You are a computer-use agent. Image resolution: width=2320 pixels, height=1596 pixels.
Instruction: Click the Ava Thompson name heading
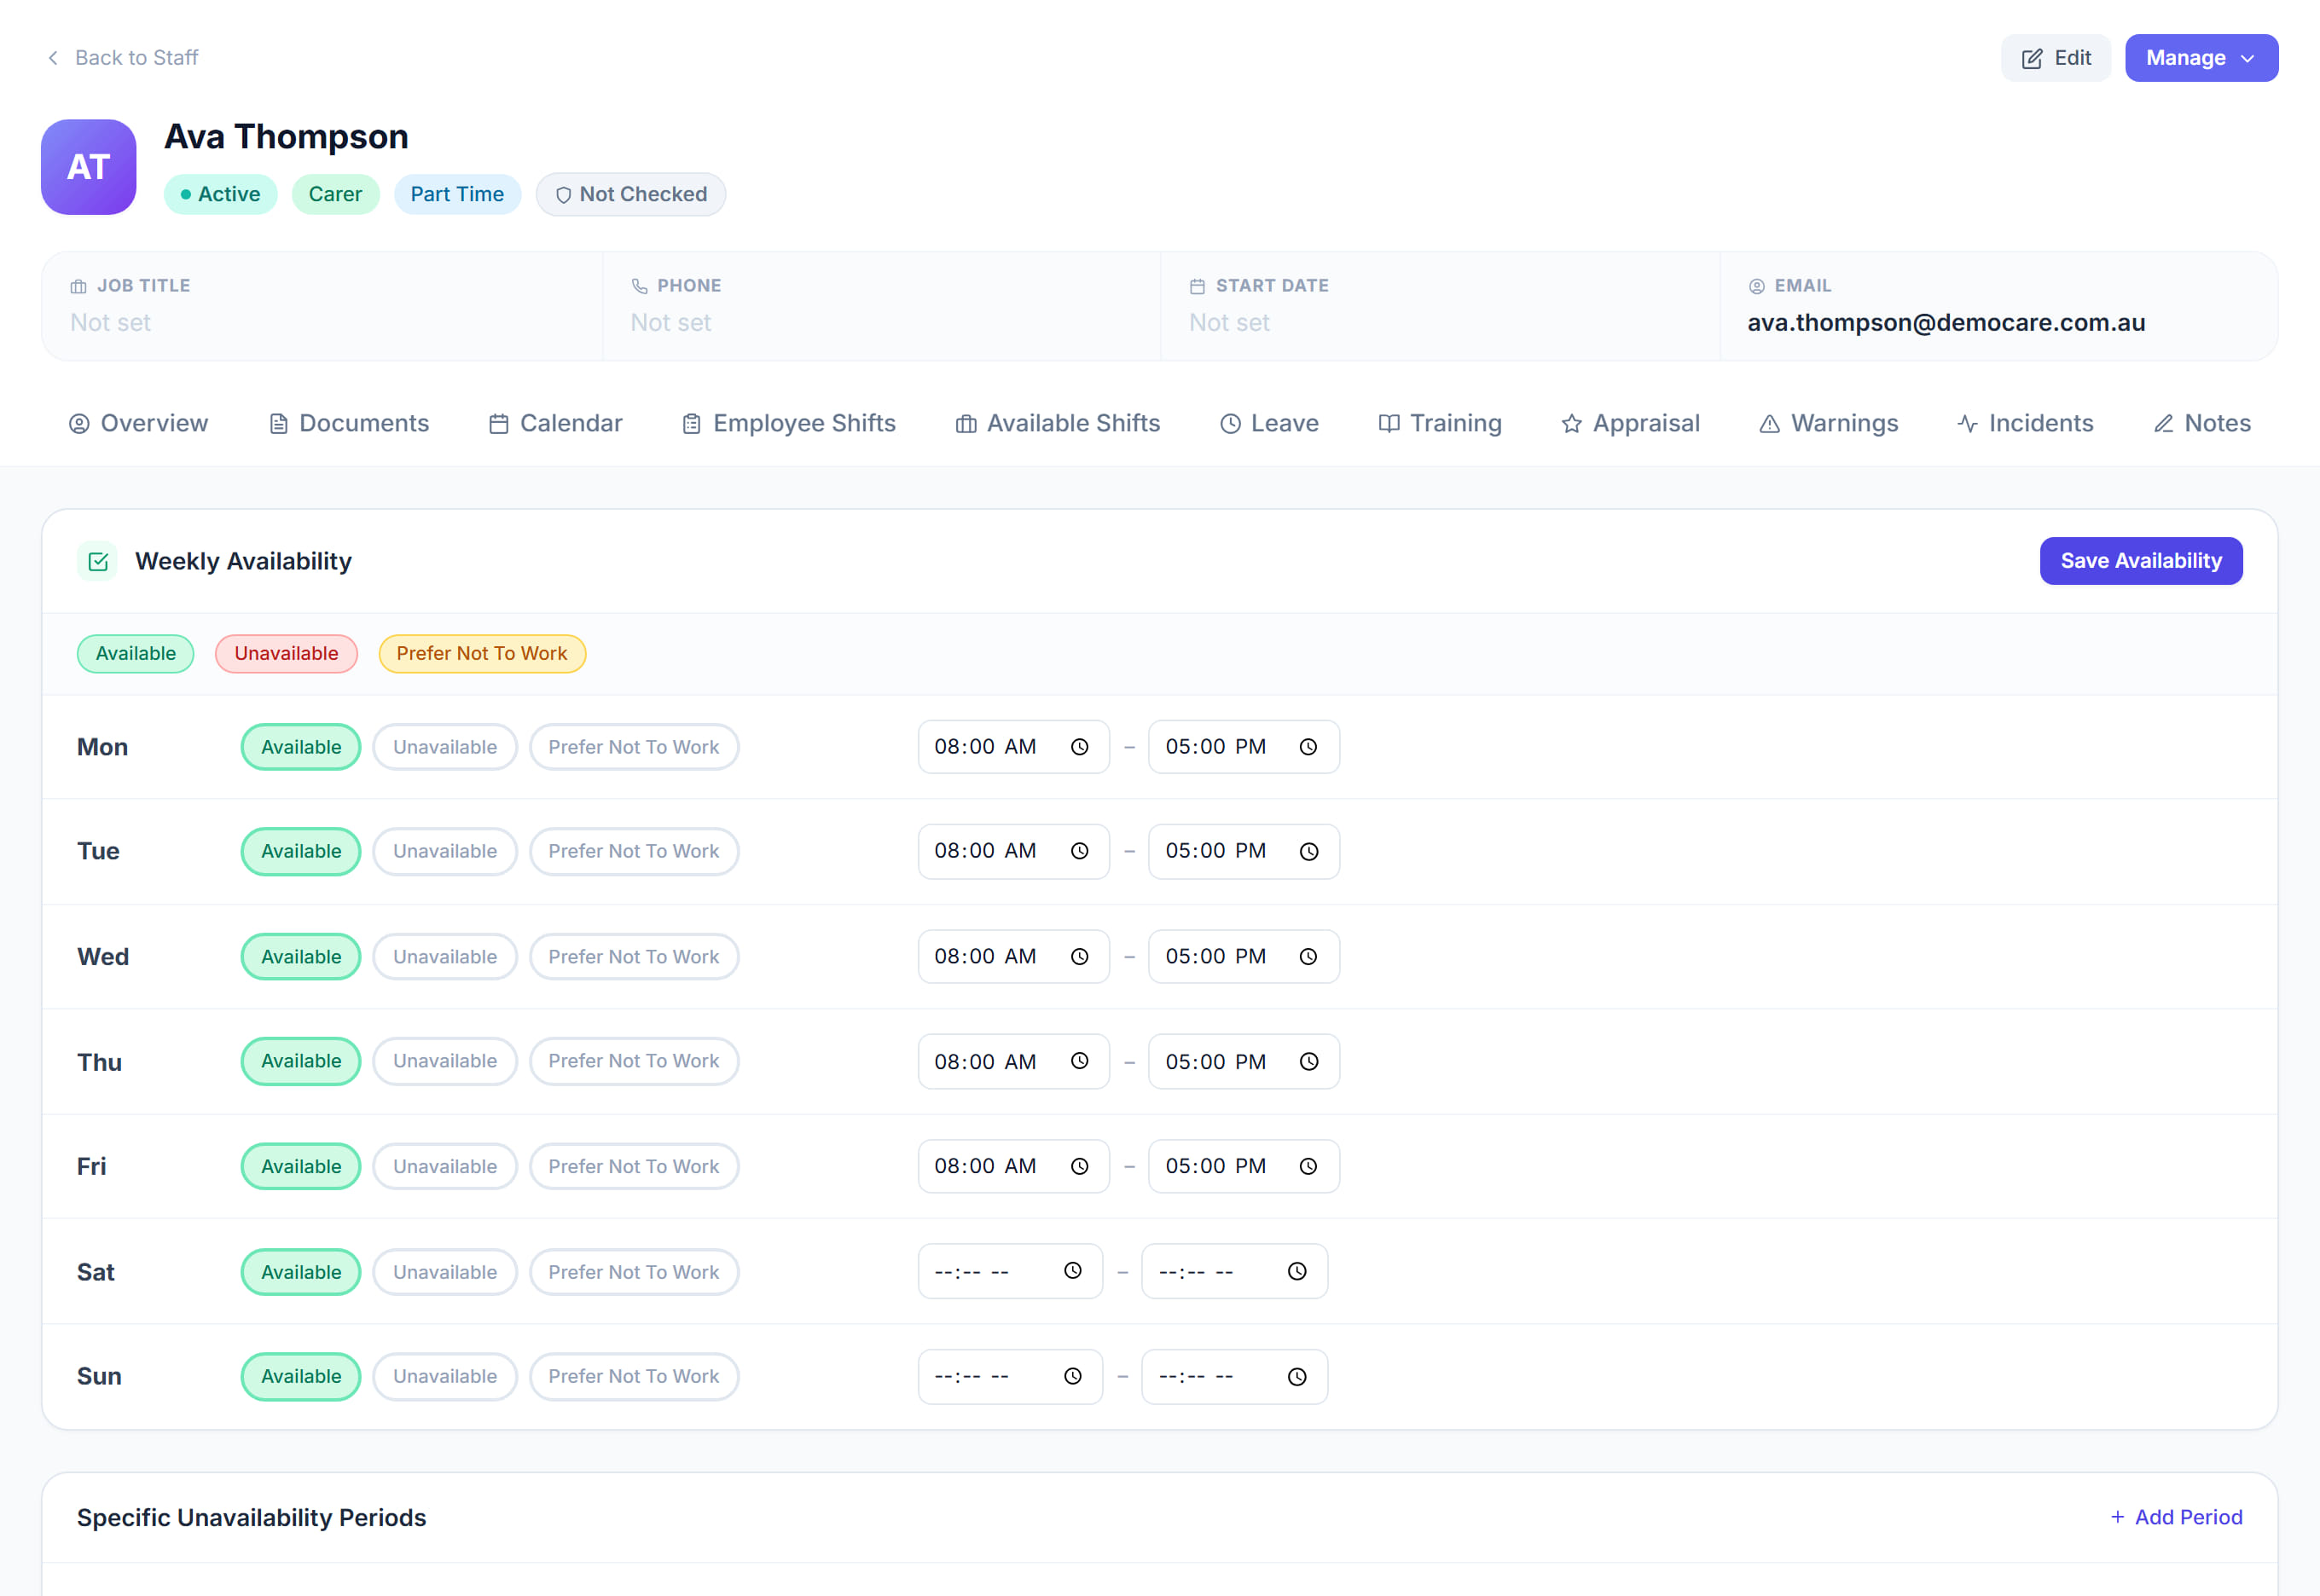pos(286,137)
